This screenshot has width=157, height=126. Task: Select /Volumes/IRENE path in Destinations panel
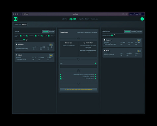(x=109, y=55)
